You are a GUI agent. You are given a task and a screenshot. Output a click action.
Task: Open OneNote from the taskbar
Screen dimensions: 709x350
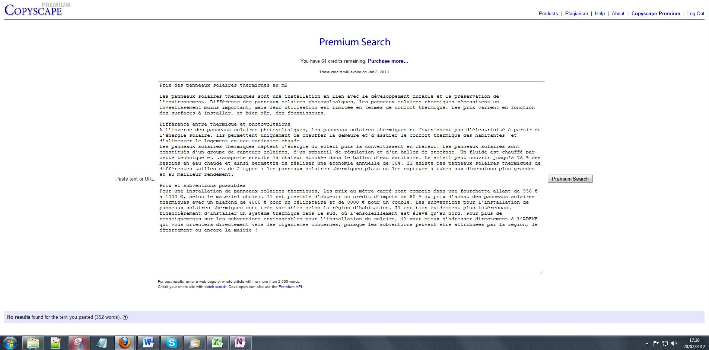point(241,343)
